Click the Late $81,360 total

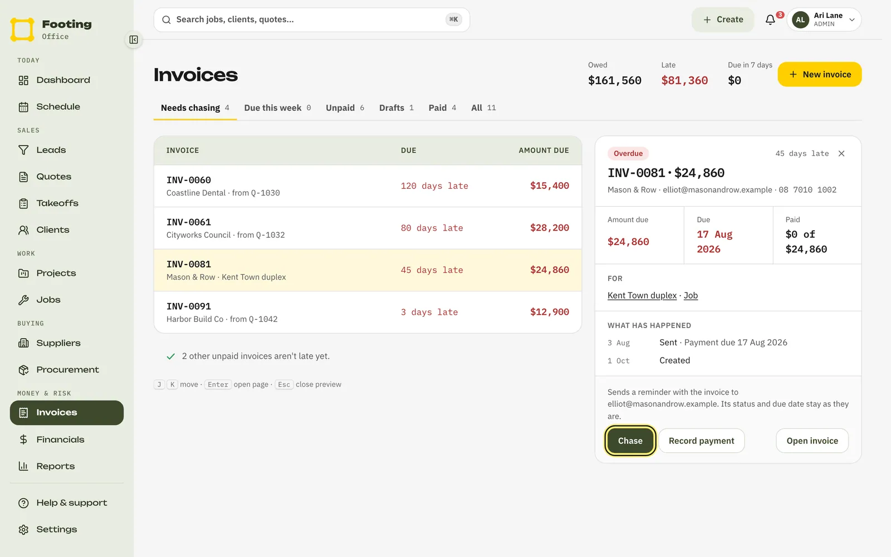(684, 74)
